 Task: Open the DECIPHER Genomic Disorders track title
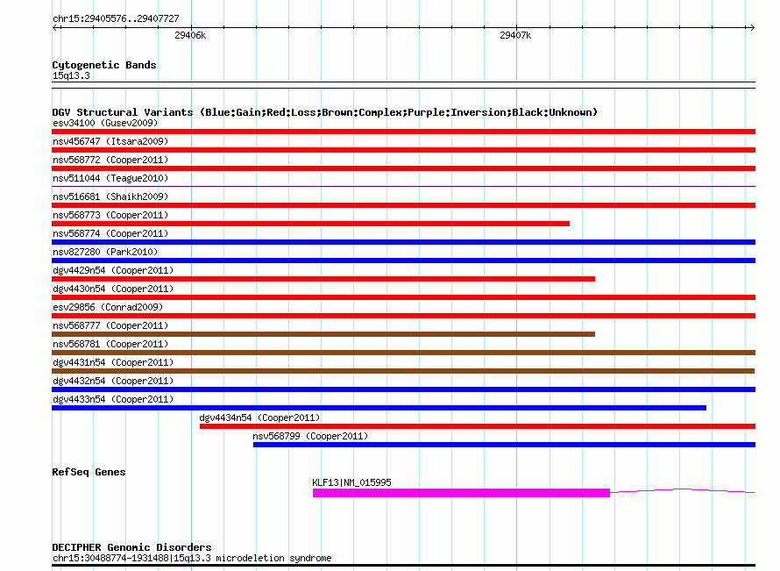pos(131,547)
